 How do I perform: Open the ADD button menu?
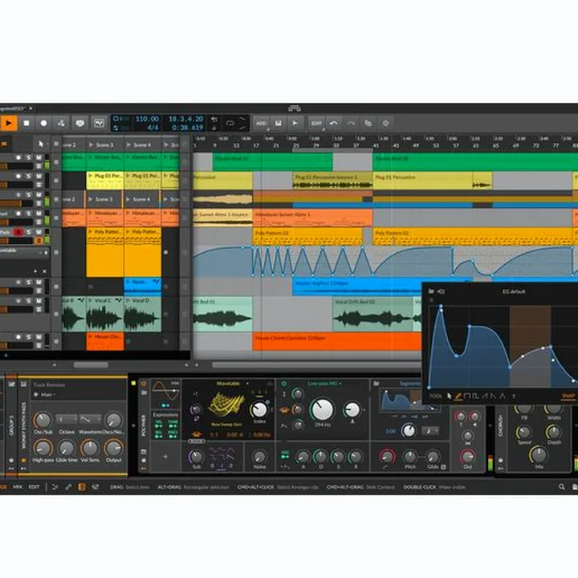[261, 124]
